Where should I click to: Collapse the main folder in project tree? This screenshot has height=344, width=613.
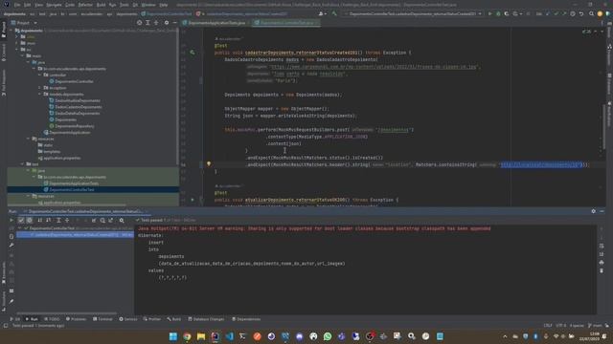point(22,55)
